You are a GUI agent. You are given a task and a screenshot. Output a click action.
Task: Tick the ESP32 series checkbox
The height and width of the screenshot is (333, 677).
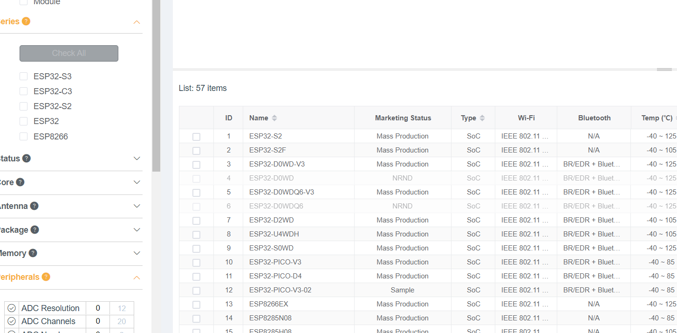tap(23, 121)
